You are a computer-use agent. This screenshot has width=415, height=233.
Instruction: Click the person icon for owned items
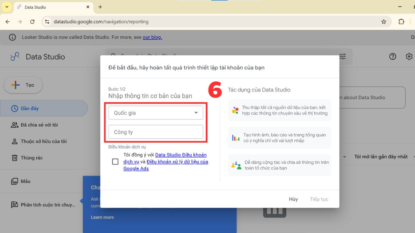tap(15, 142)
